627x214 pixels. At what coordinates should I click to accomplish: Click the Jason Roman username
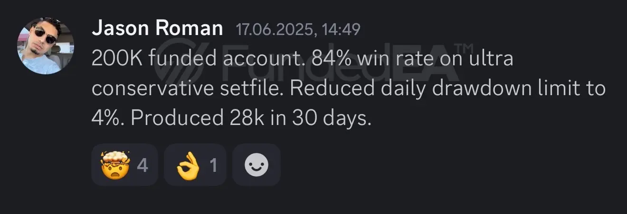157,29
